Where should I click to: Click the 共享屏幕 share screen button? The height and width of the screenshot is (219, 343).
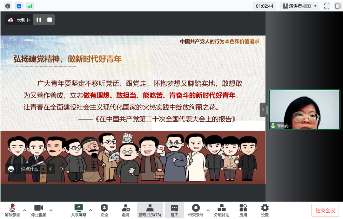(78, 210)
